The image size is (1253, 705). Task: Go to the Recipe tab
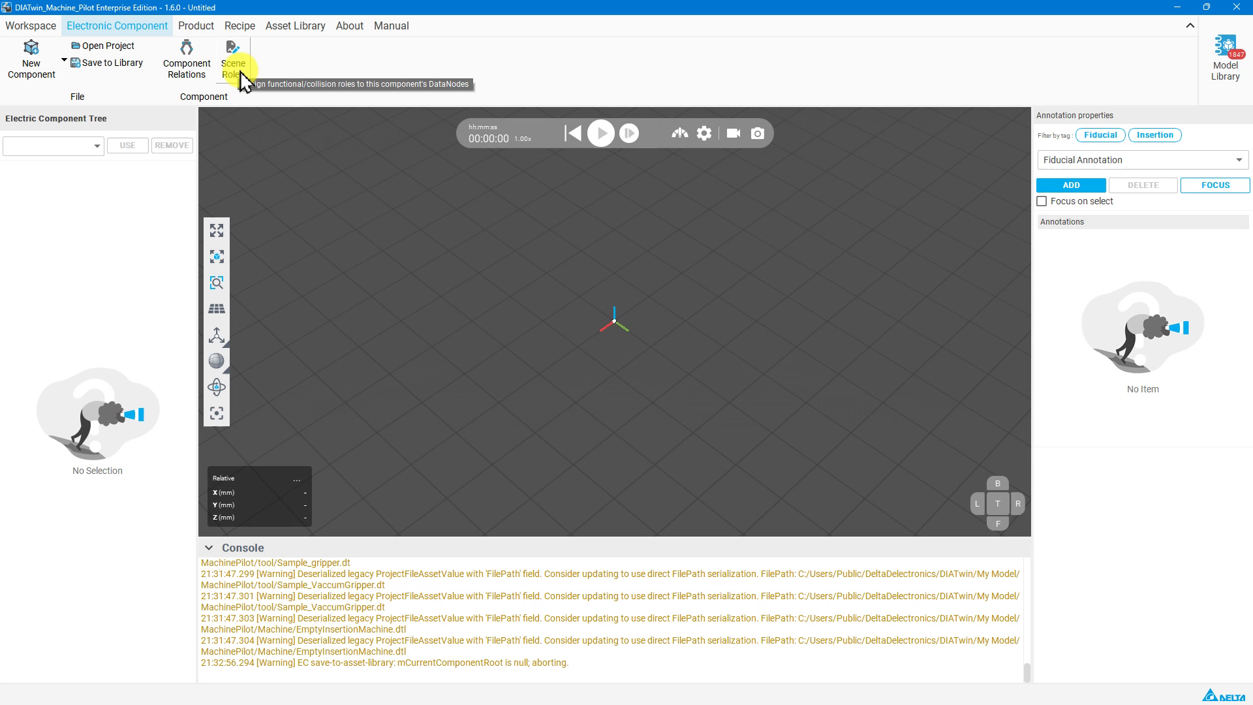240,26
